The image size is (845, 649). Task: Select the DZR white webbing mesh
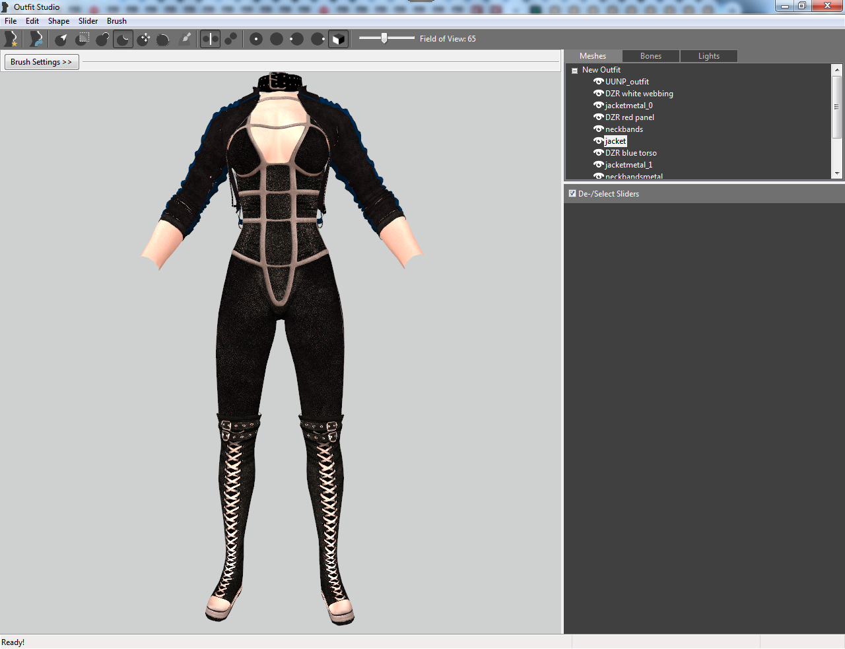[x=639, y=94]
